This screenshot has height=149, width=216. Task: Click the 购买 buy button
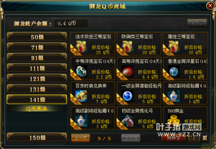(x=197, y=23)
